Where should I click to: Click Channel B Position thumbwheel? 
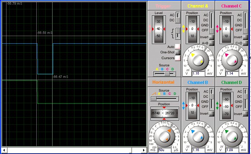point(192,106)
